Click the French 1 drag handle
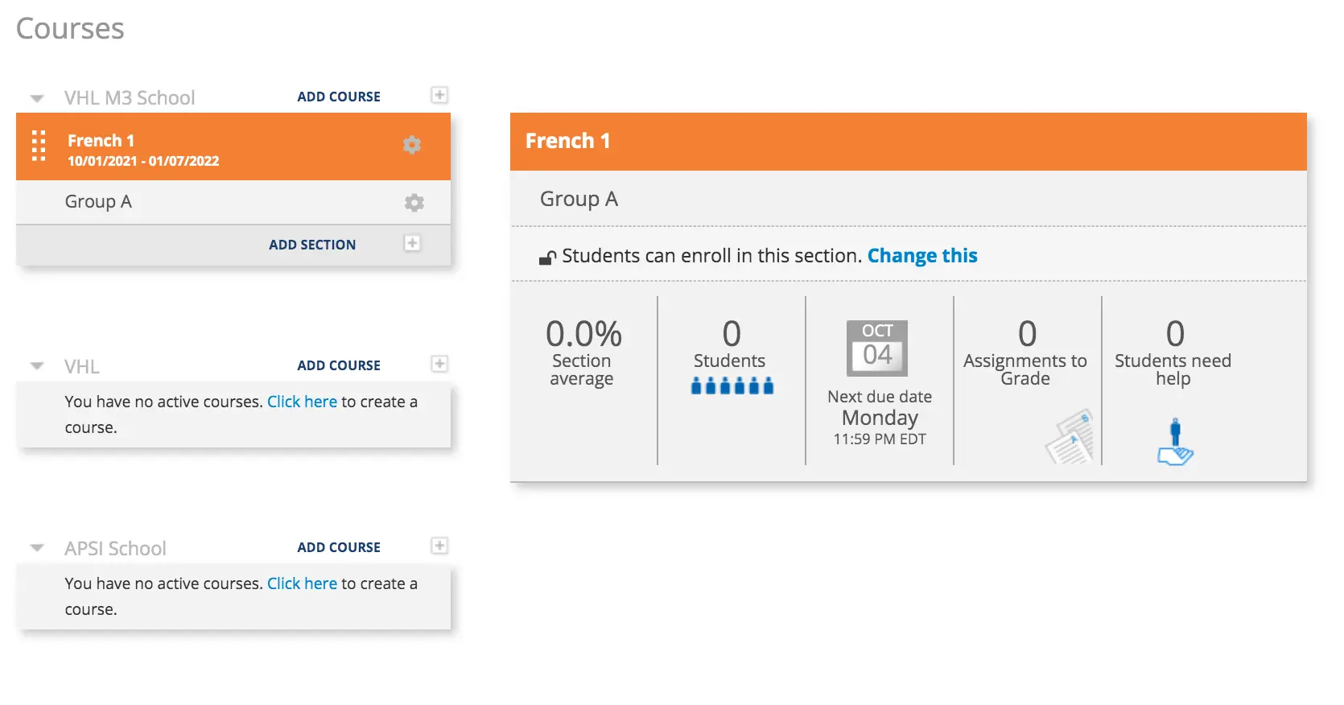 [x=39, y=146]
